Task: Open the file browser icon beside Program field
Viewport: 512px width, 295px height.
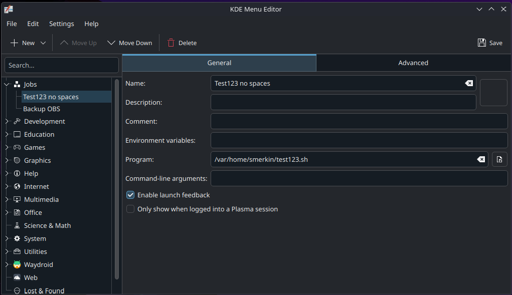Action: pos(499,159)
